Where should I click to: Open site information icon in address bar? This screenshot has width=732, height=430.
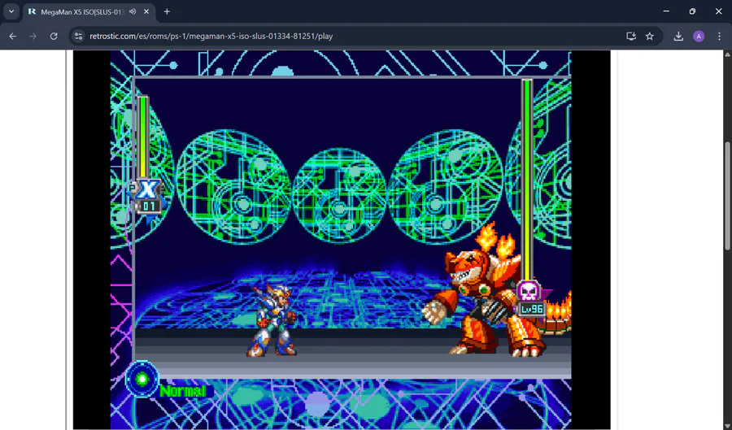pos(78,37)
